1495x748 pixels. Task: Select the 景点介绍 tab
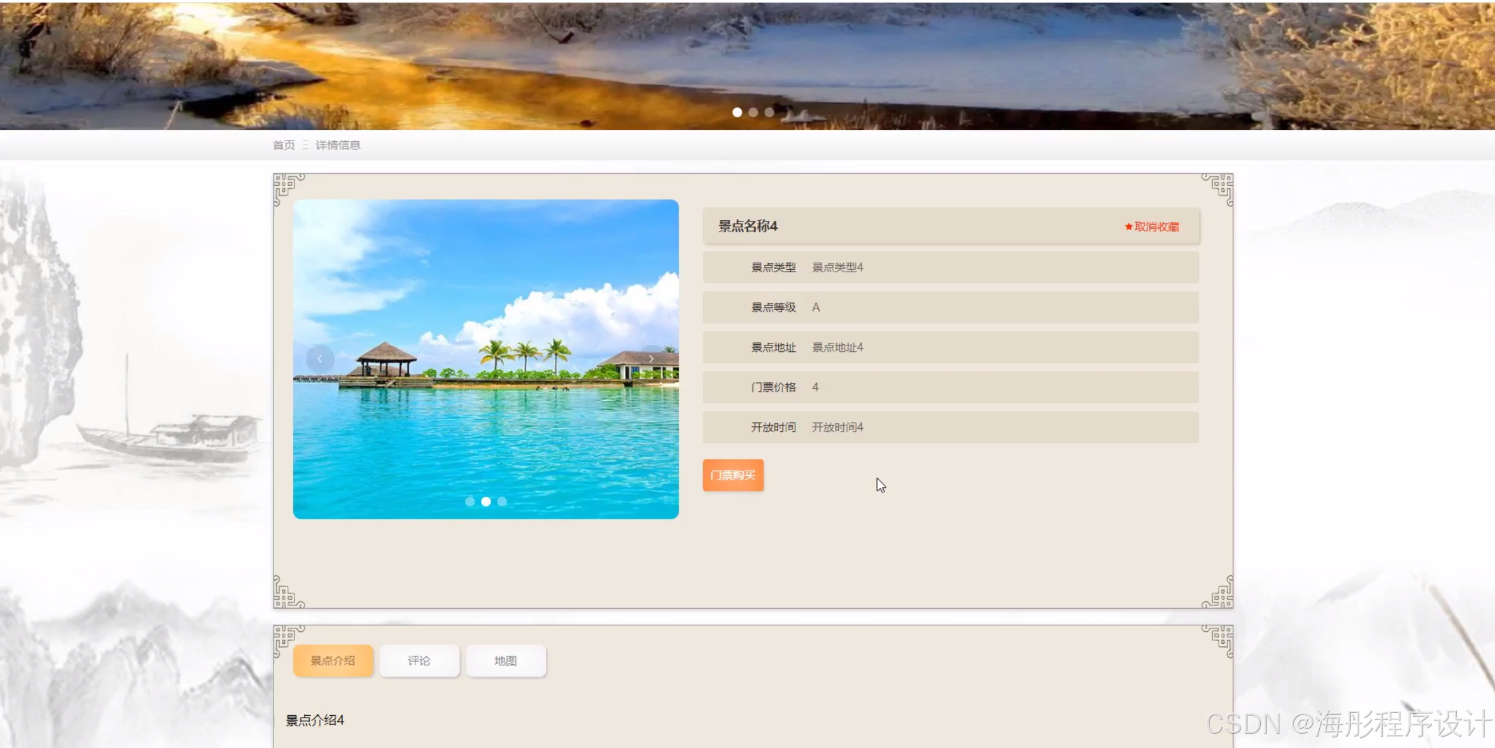click(332, 660)
